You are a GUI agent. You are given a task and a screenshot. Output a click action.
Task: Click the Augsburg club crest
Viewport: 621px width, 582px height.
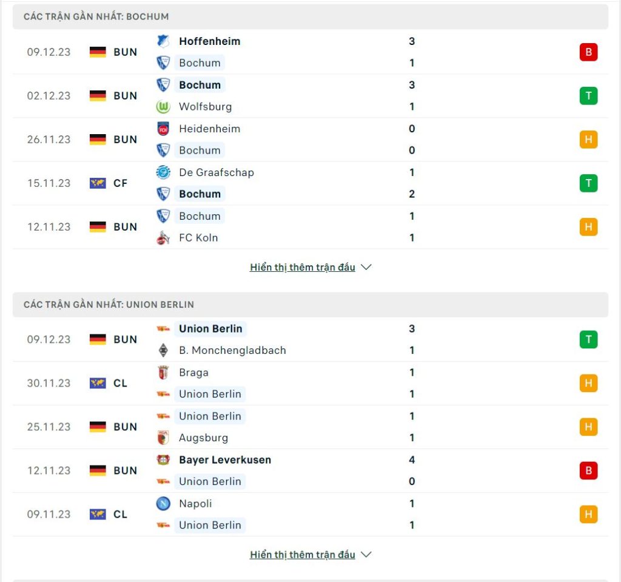click(x=163, y=438)
